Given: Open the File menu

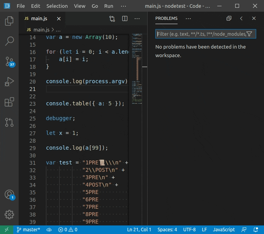Looking at the screenshot, I should pyautogui.click(x=21, y=6).
